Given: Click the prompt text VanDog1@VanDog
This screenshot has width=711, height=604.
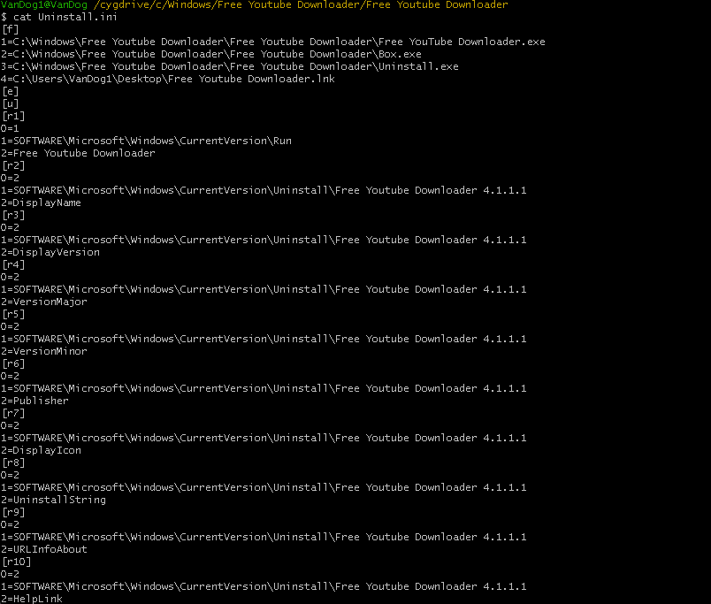Looking at the screenshot, I should tap(44, 4).
